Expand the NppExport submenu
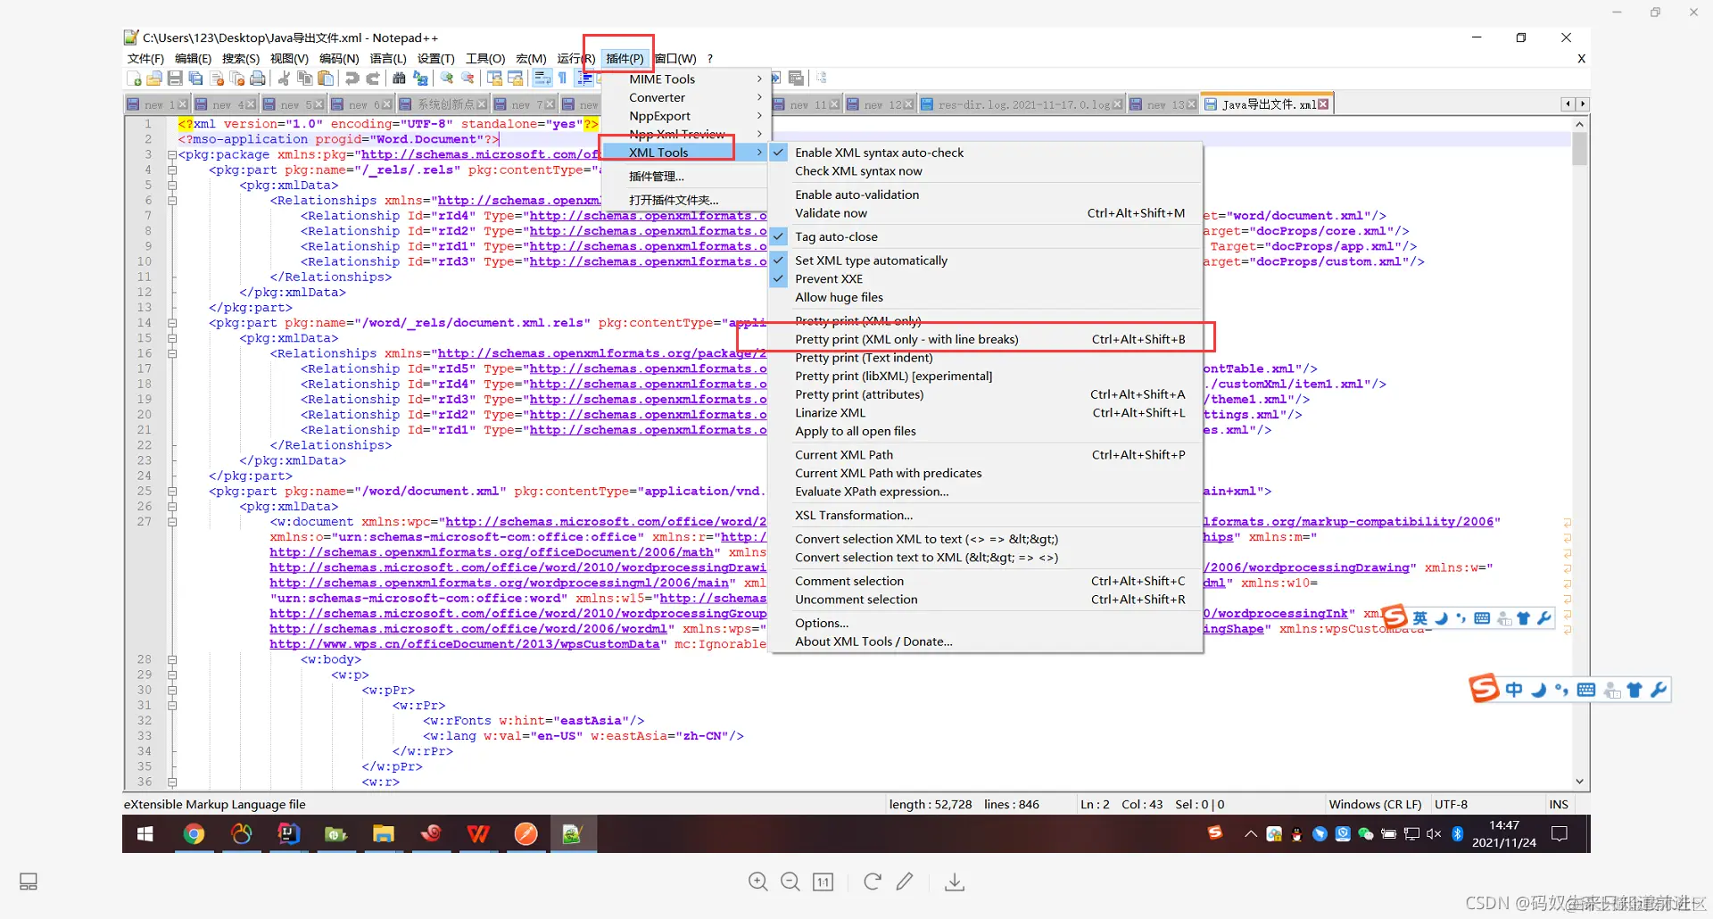This screenshot has height=919, width=1713. coord(684,116)
